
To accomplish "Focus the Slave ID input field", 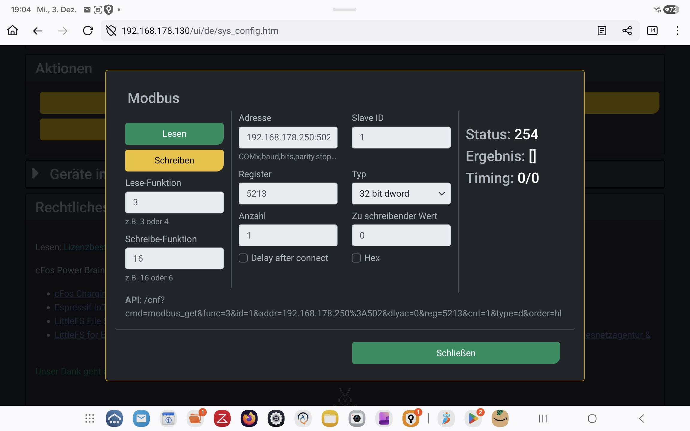I will pyautogui.click(x=401, y=137).
